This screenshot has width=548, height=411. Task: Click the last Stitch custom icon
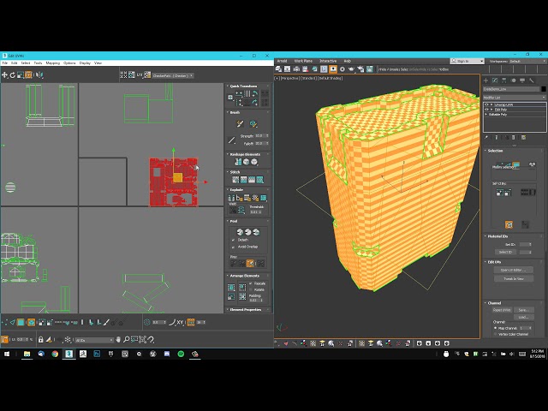click(260, 180)
